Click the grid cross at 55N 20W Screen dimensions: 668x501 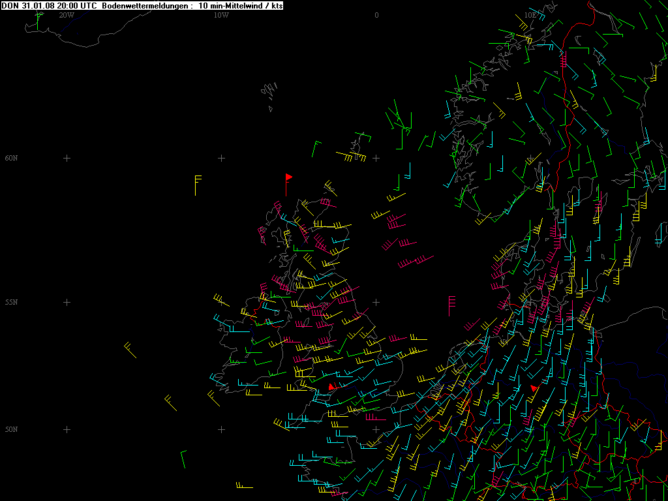click(x=67, y=302)
